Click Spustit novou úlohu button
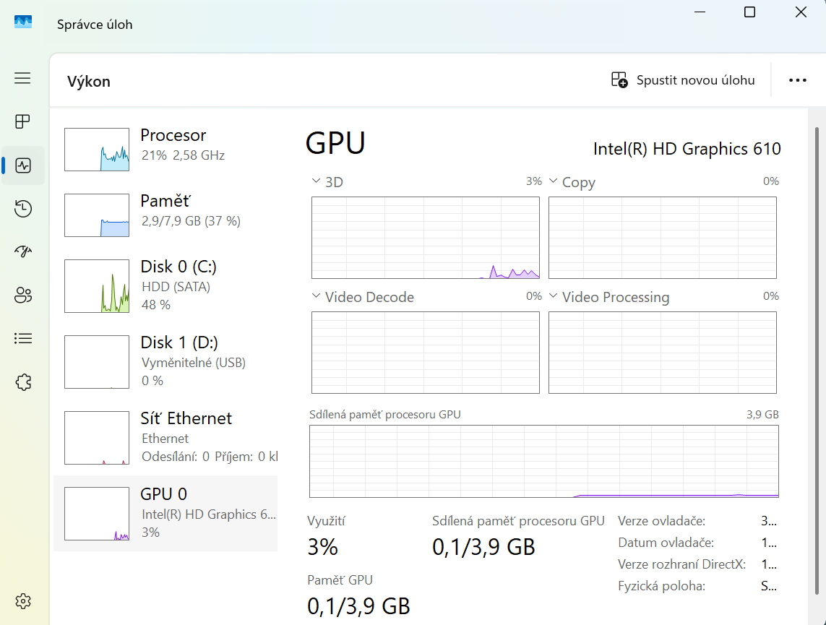The height and width of the screenshot is (625, 826). click(x=683, y=80)
